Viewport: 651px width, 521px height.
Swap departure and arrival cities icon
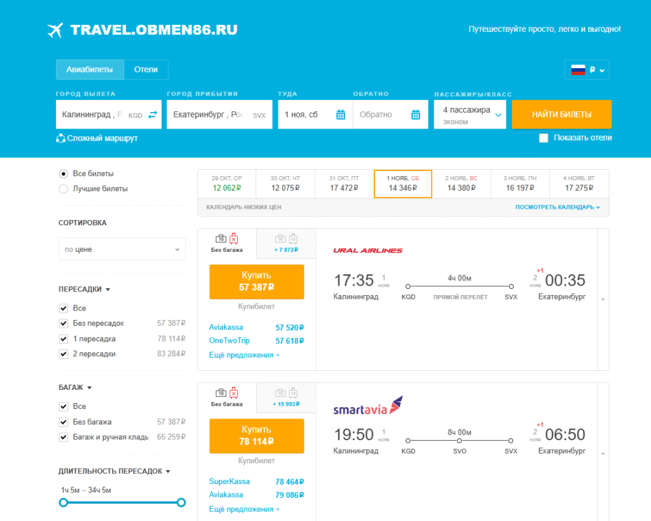153,115
